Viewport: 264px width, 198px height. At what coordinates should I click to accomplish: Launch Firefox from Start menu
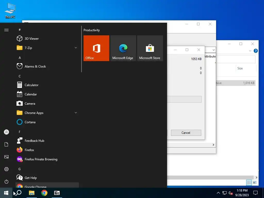point(47,150)
